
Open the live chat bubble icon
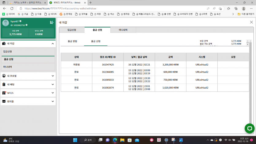tap(250, 128)
